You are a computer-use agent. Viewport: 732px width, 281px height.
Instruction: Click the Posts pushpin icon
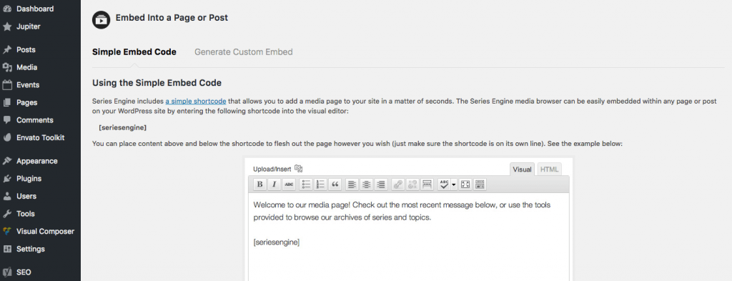tap(7, 50)
